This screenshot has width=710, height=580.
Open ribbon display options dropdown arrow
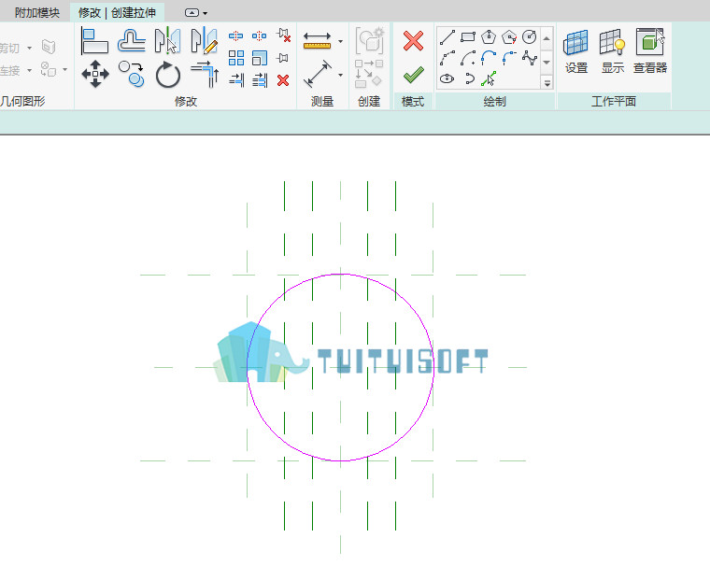pyautogui.click(x=206, y=13)
